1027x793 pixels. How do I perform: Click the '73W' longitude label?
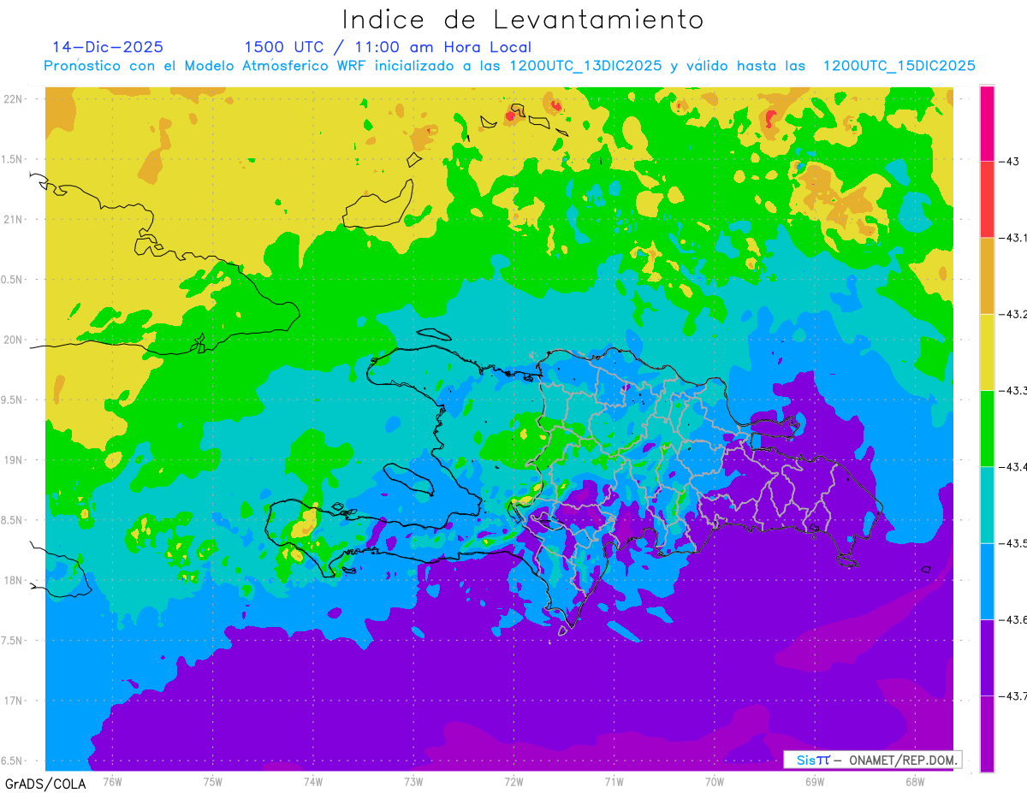[x=413, y=781]
